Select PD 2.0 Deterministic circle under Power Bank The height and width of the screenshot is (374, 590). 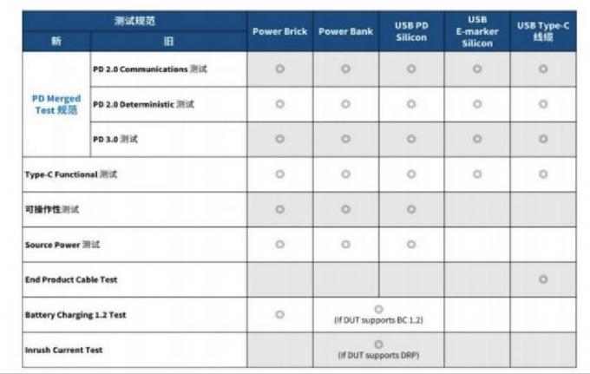[x=345, y=104]
